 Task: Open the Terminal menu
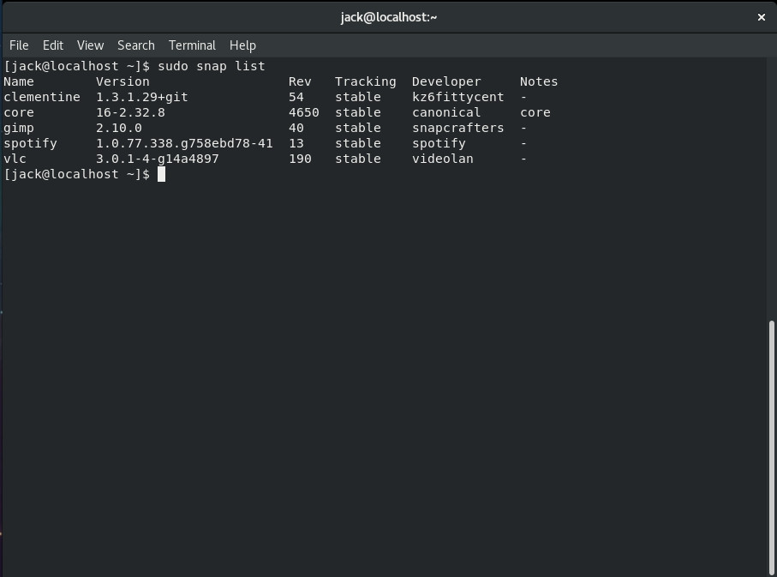(x=192, y=45)
